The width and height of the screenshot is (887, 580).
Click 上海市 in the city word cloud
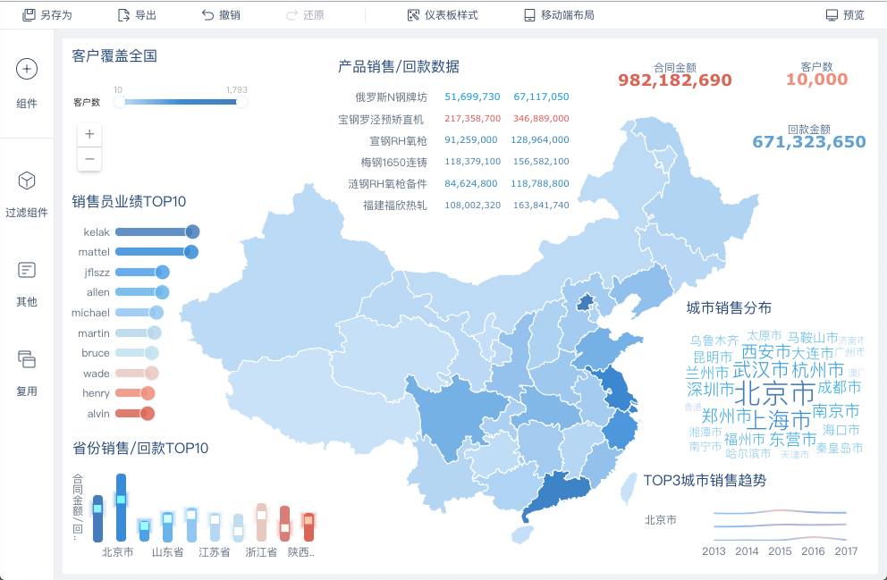(x=781, y=420)
